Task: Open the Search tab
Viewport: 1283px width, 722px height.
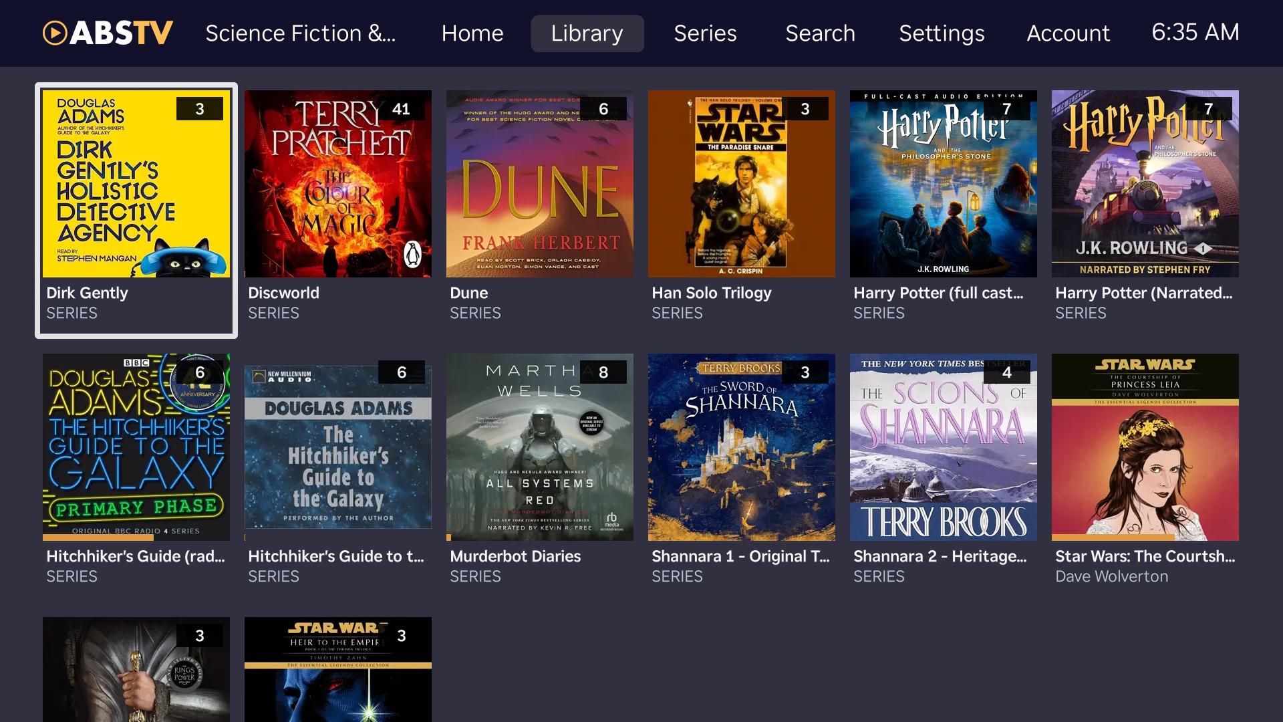Action: tap(820, 33)
